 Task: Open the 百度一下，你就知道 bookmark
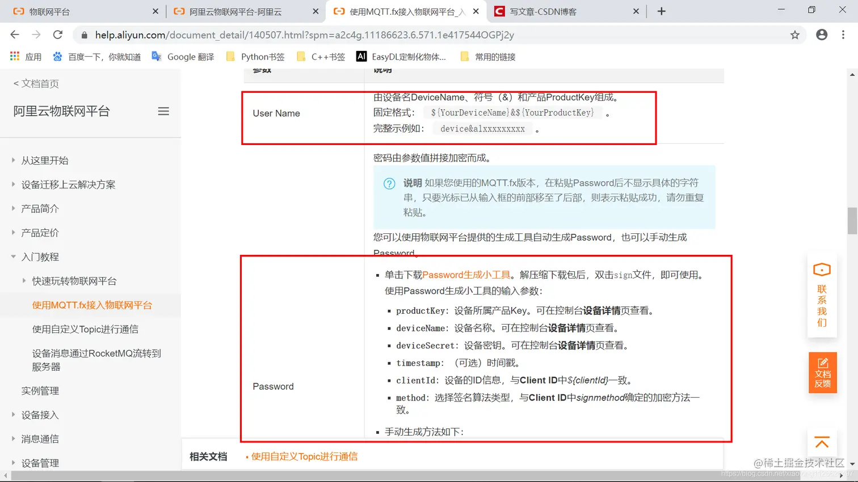point(96,57)
